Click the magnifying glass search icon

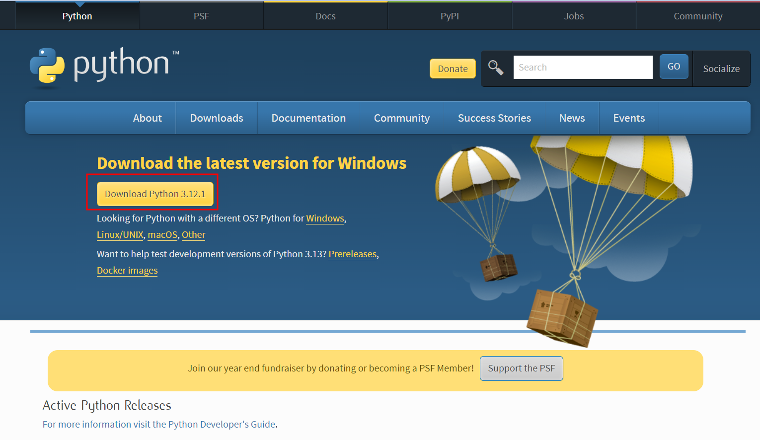point(496,68)
